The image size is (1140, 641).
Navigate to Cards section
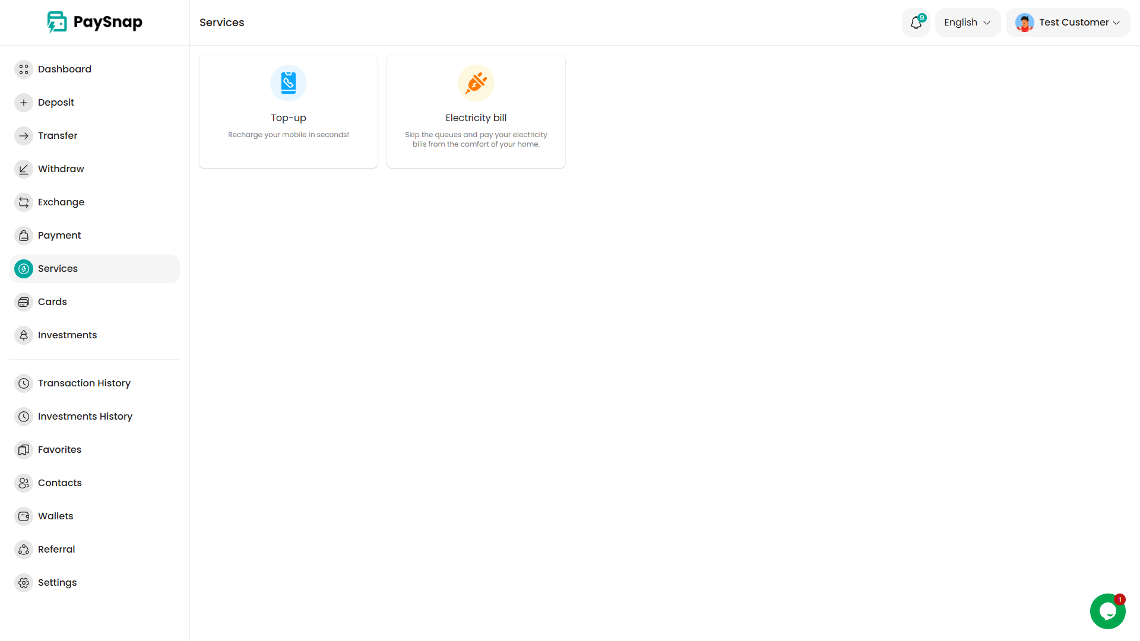[x=52, y=302]
